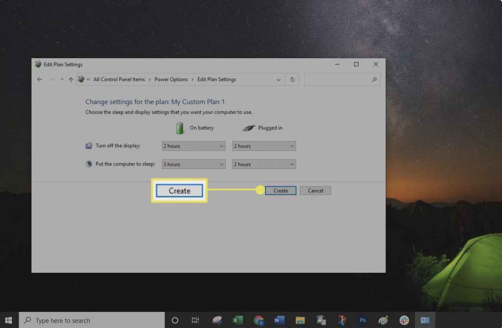This screenshot has width=502, height=328.
Task: Go back using the Back arrow
Action: click(x=40, y=80)
